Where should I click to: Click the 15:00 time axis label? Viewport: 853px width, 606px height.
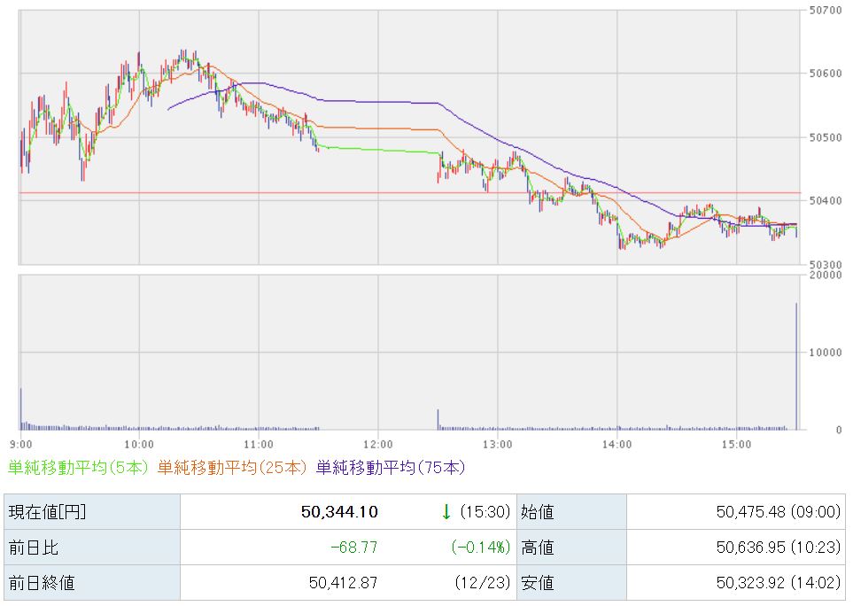click(736, 443)
